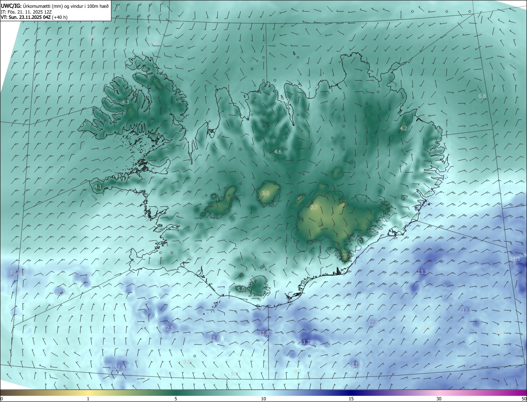Viewport: 527px width, 402px height.
Task: Click the 3.0 value on the central glacier
Action: click(x=266, y=193)
